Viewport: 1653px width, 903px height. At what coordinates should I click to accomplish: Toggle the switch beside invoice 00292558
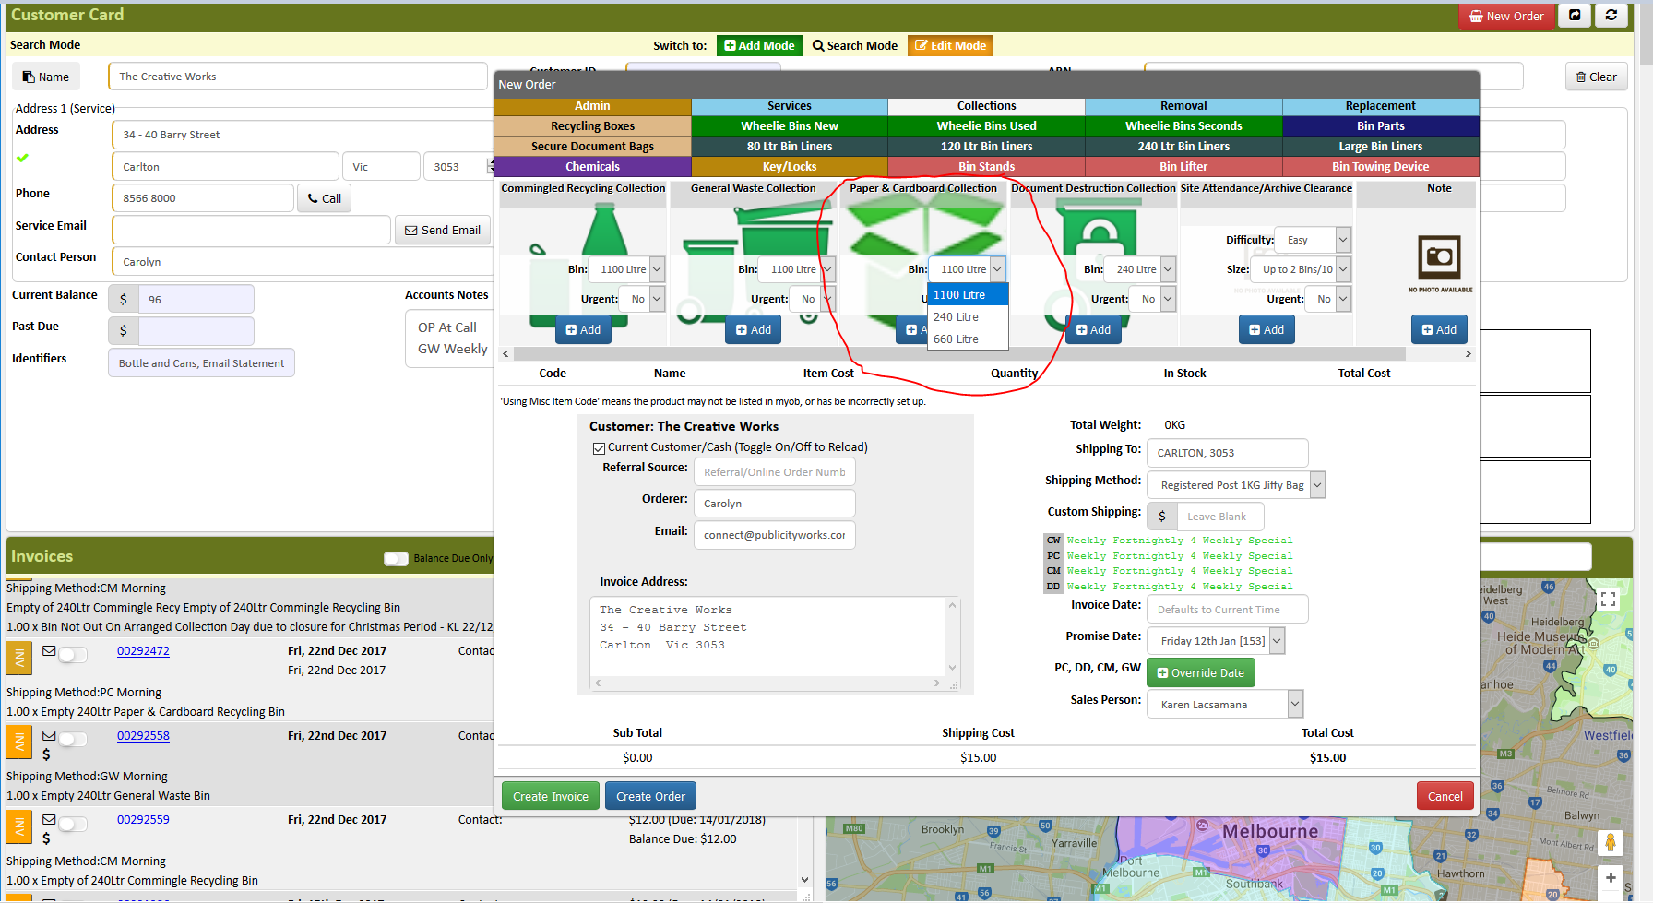(x=73, y=739)
